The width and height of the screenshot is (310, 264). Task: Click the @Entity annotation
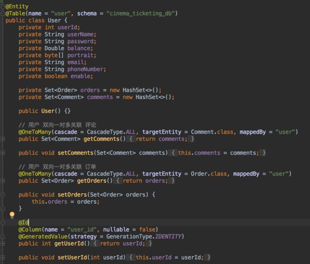pos(17,7)
